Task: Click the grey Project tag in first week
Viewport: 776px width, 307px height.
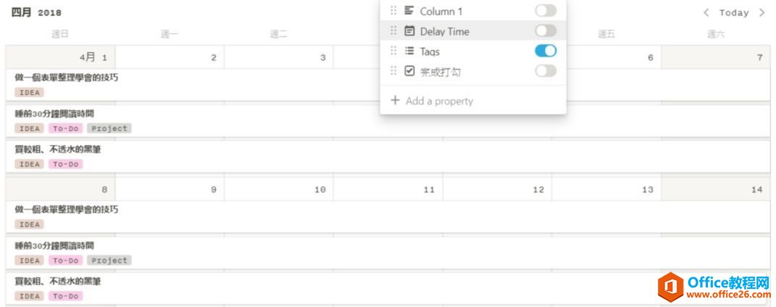Action: tap(109, 128)
